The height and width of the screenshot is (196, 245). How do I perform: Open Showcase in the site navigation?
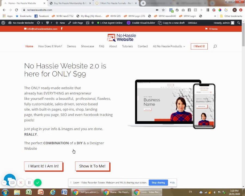point(87,46)
